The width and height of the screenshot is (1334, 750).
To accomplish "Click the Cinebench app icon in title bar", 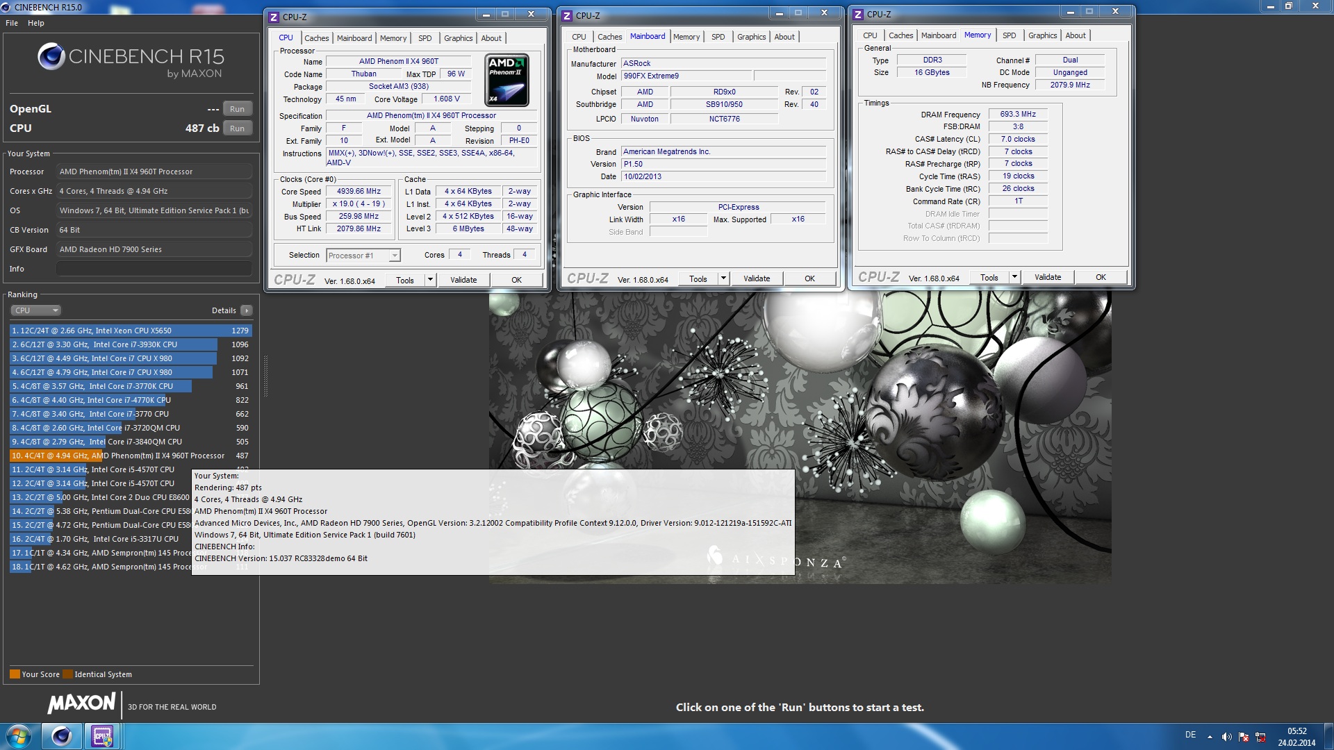I will click(x=7, y=7).
